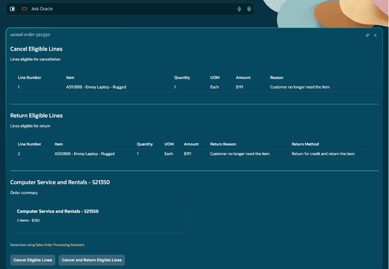Click the 'Each' UOM cell in return table
389x269 pixels.
(x=169, y=153)
